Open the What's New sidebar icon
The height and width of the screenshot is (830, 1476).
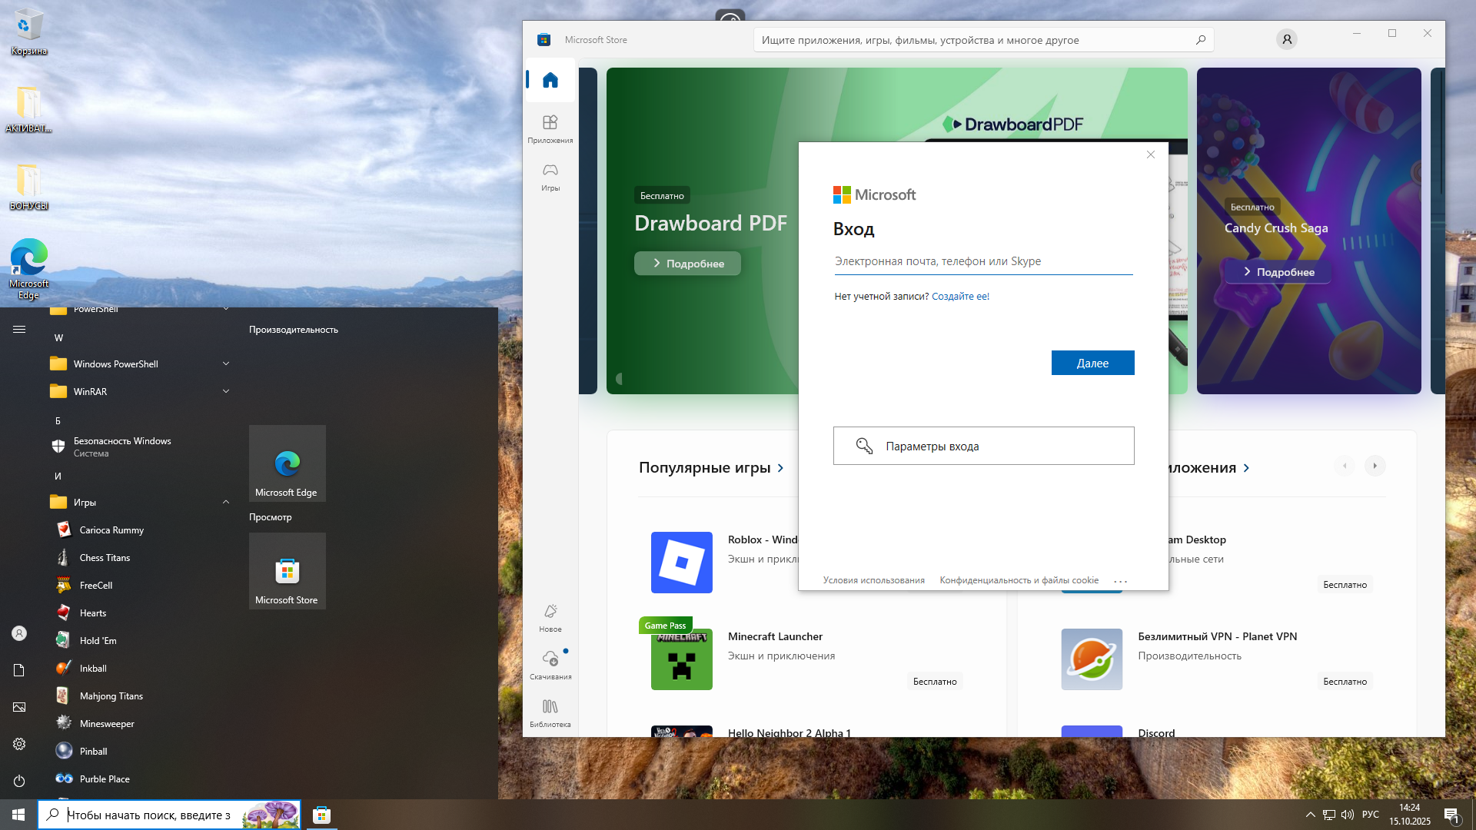(550, 616)
